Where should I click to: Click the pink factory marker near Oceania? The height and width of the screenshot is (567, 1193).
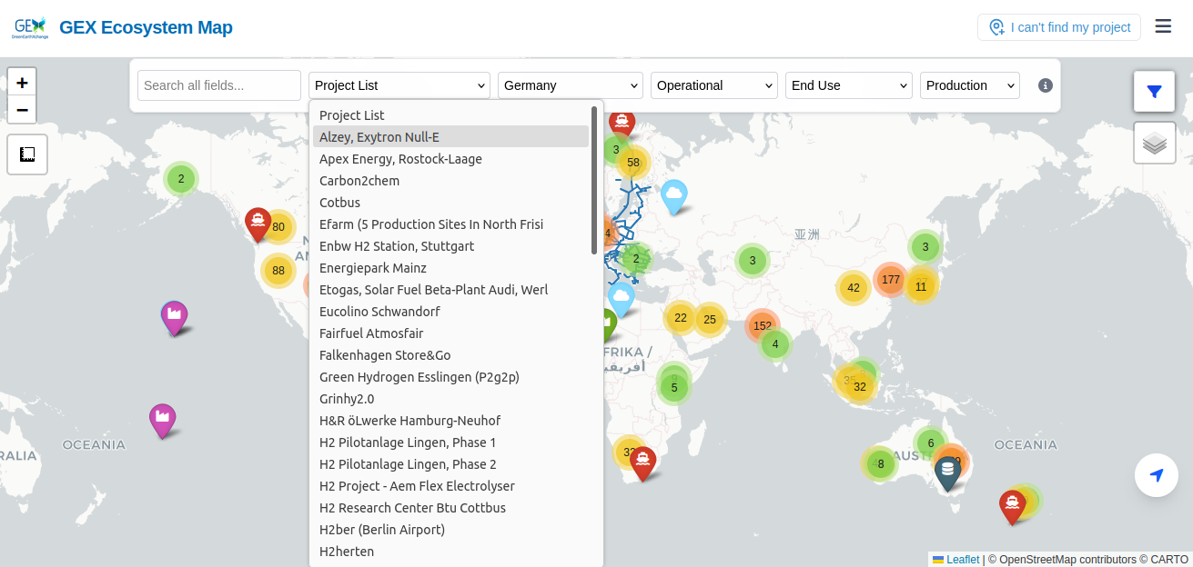coord(162,419)
